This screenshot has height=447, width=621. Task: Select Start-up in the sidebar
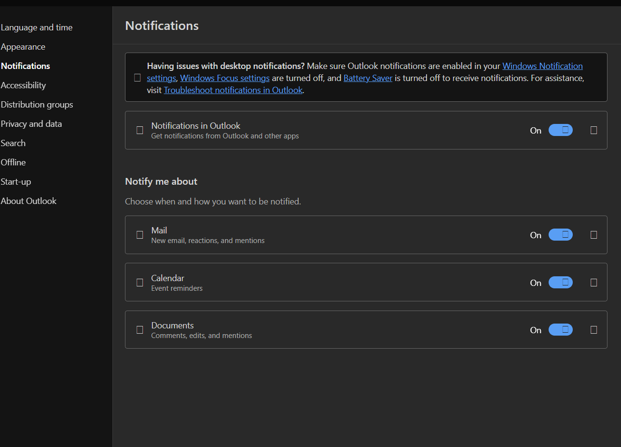click(x=16, y=182)
